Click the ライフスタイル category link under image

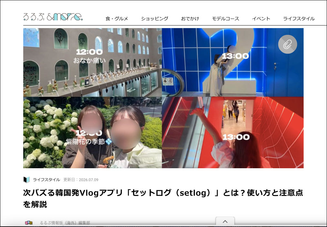click(46, 180)
